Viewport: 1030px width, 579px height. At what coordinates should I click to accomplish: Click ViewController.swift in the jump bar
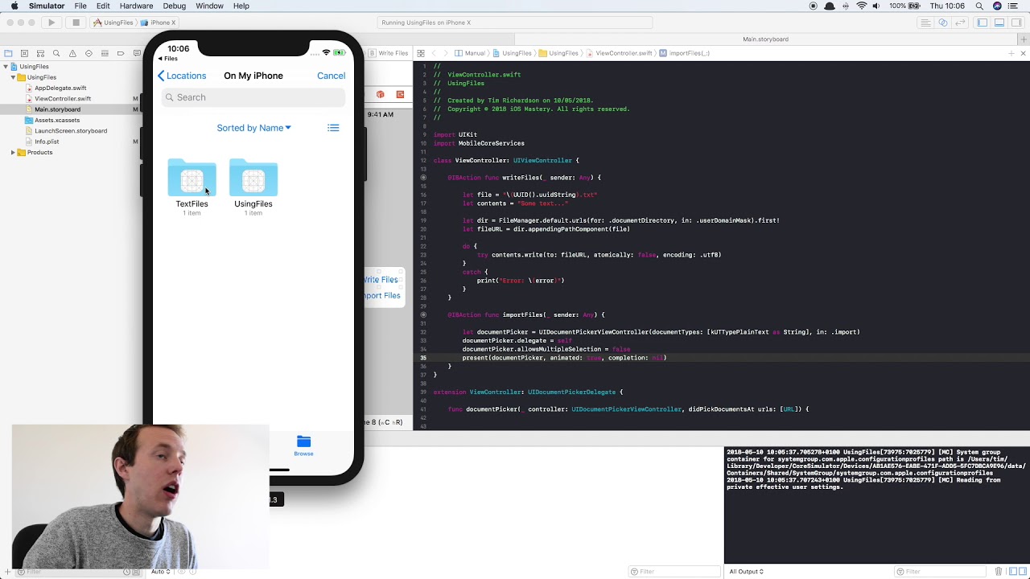point(619,53)
